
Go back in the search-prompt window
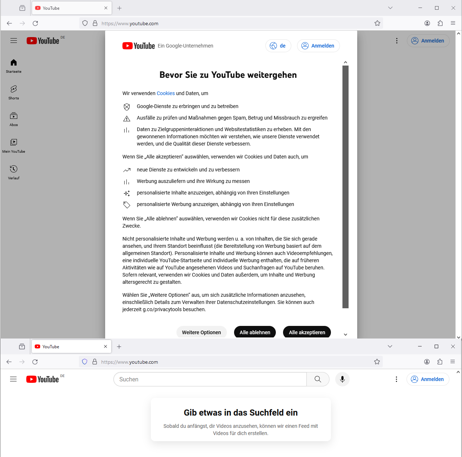point(9,362)
